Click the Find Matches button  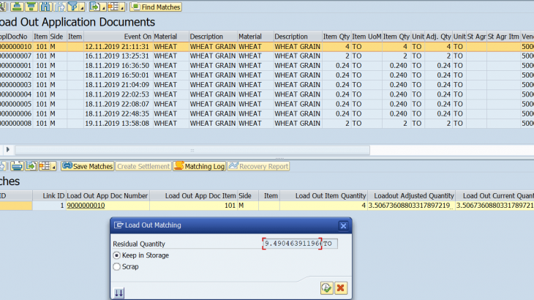pos(156,7)
